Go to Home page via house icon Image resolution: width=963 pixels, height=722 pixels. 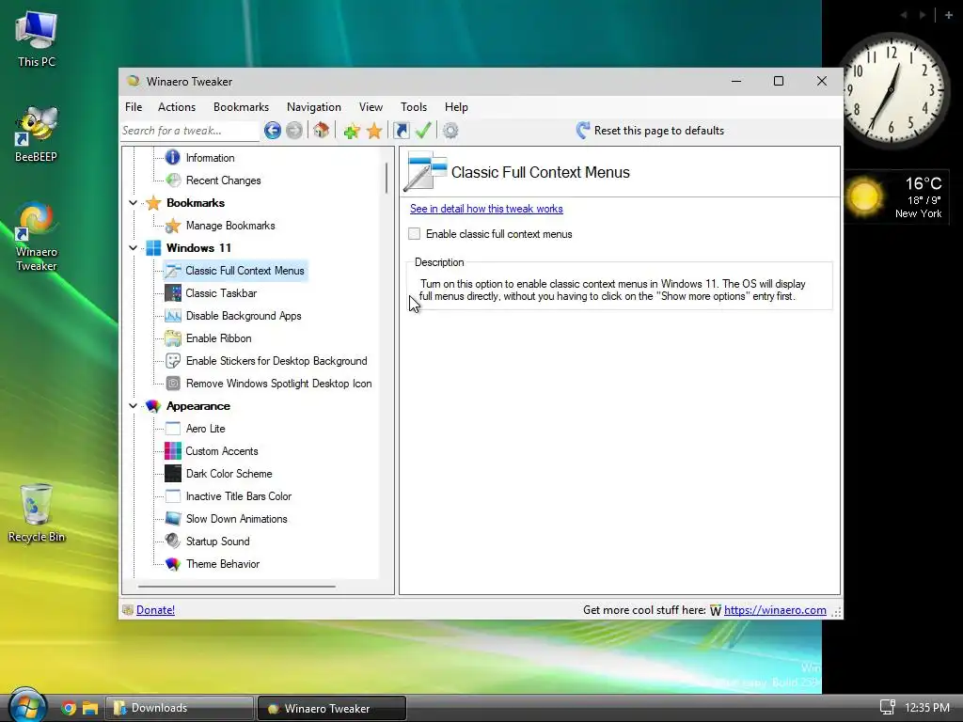tap(321, 130)
